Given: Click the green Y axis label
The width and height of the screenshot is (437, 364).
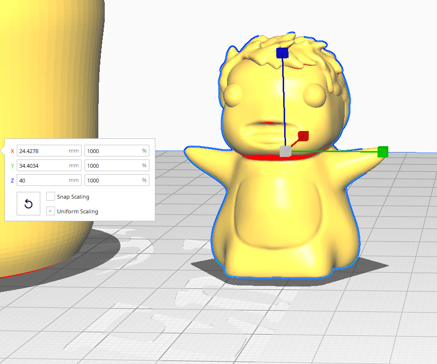Looking at the screenshot, I should click(x=12, y=166).
